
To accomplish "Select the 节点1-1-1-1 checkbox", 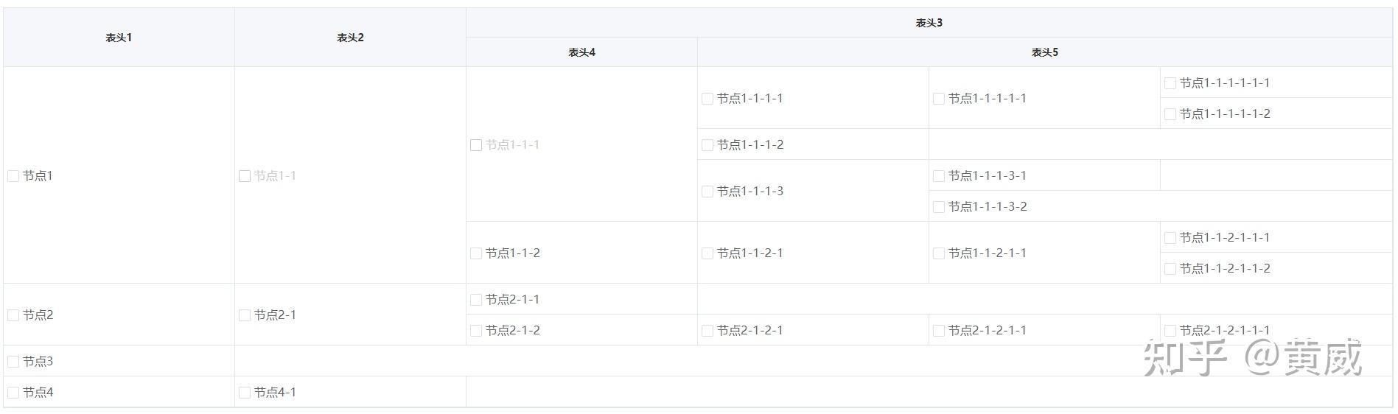I will click(707, 99).
